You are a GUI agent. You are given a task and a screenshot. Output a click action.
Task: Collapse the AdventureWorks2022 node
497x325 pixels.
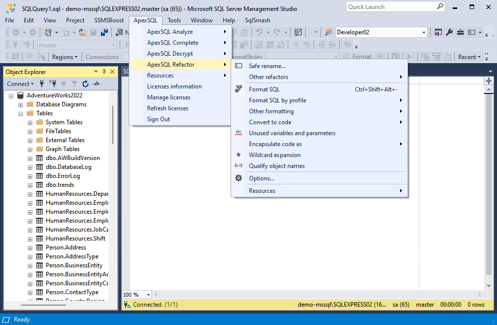[x=11, y=95]
